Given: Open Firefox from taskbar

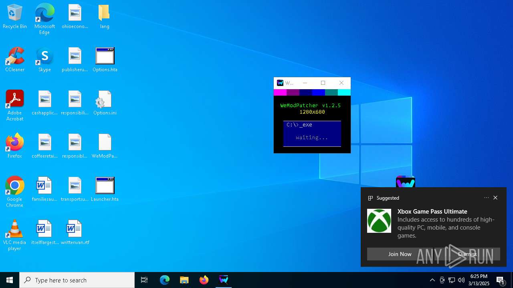Looking at the screenshot, I should click(x=204, y=280).
